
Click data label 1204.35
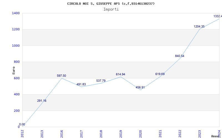click(199, 26)
